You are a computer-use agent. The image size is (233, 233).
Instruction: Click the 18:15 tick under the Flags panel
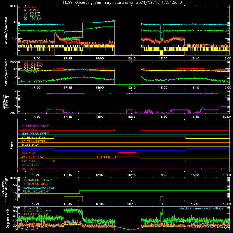click(132, 175)
